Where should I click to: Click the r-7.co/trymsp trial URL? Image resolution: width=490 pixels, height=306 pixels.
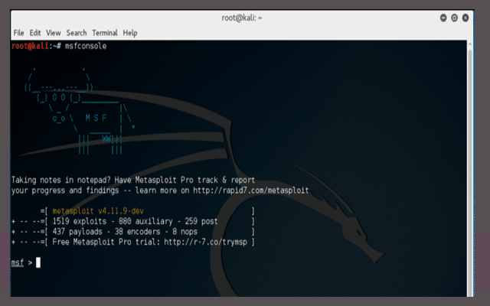(206, 242)
